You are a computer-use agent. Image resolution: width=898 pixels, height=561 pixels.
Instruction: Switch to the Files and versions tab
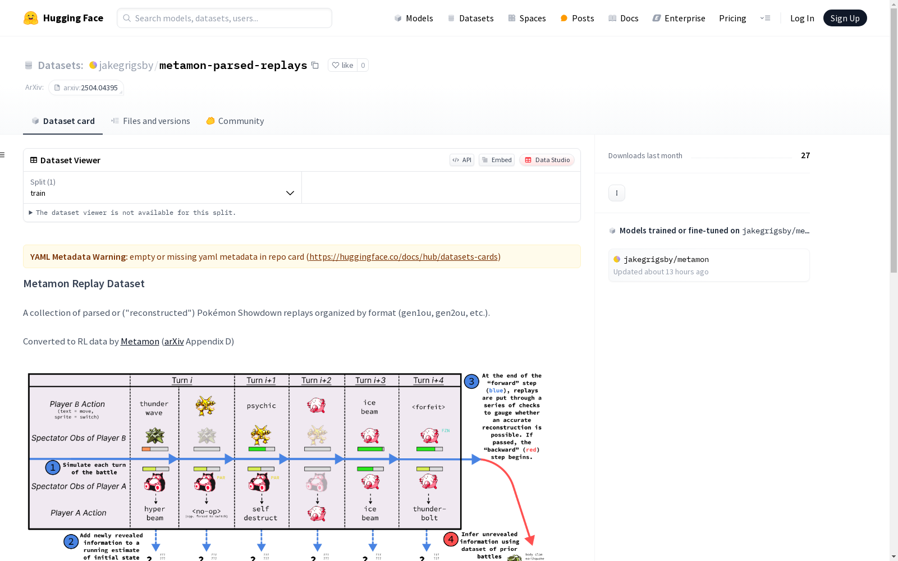[150, 121]
